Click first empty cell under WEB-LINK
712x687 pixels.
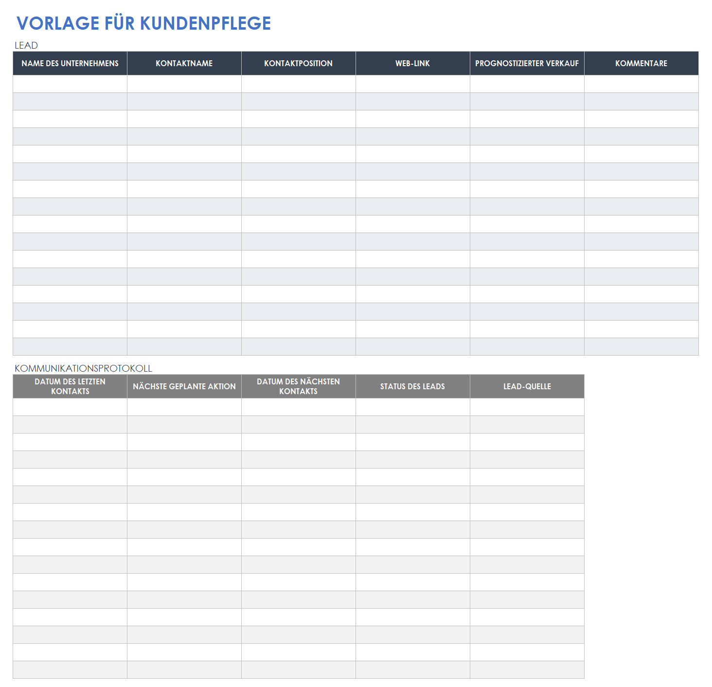pos(413,84)
